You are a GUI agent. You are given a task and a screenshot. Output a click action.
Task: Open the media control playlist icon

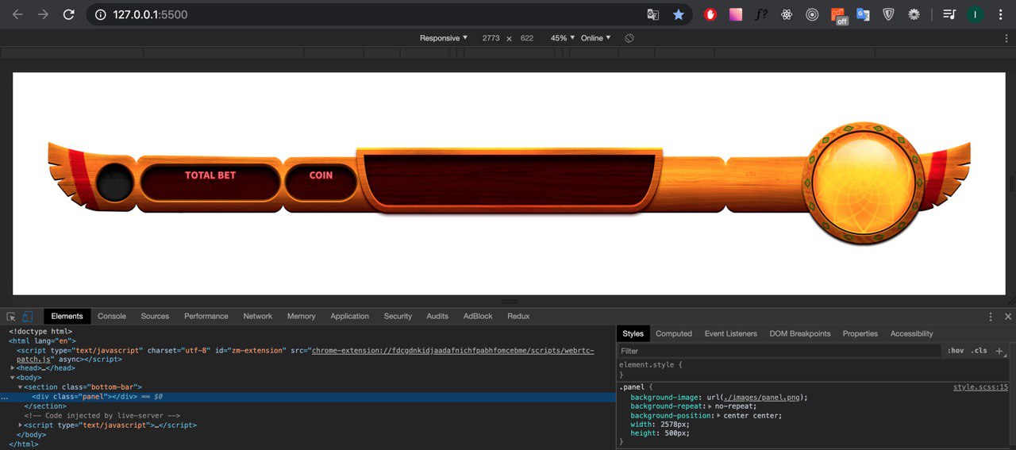[949, 14]
